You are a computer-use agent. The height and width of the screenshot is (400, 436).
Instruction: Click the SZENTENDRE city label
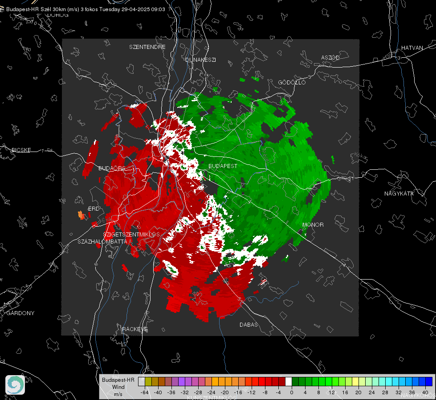tap(147, 47)
